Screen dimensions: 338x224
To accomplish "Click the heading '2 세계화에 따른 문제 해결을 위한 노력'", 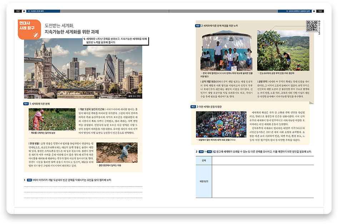I will [x=219, y=26].
